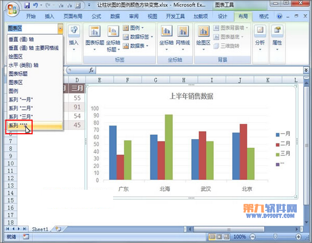Open the 数据 ribbon tab
Image resolution: width=312 pixels, height=243 pixels.
[115, 16]
